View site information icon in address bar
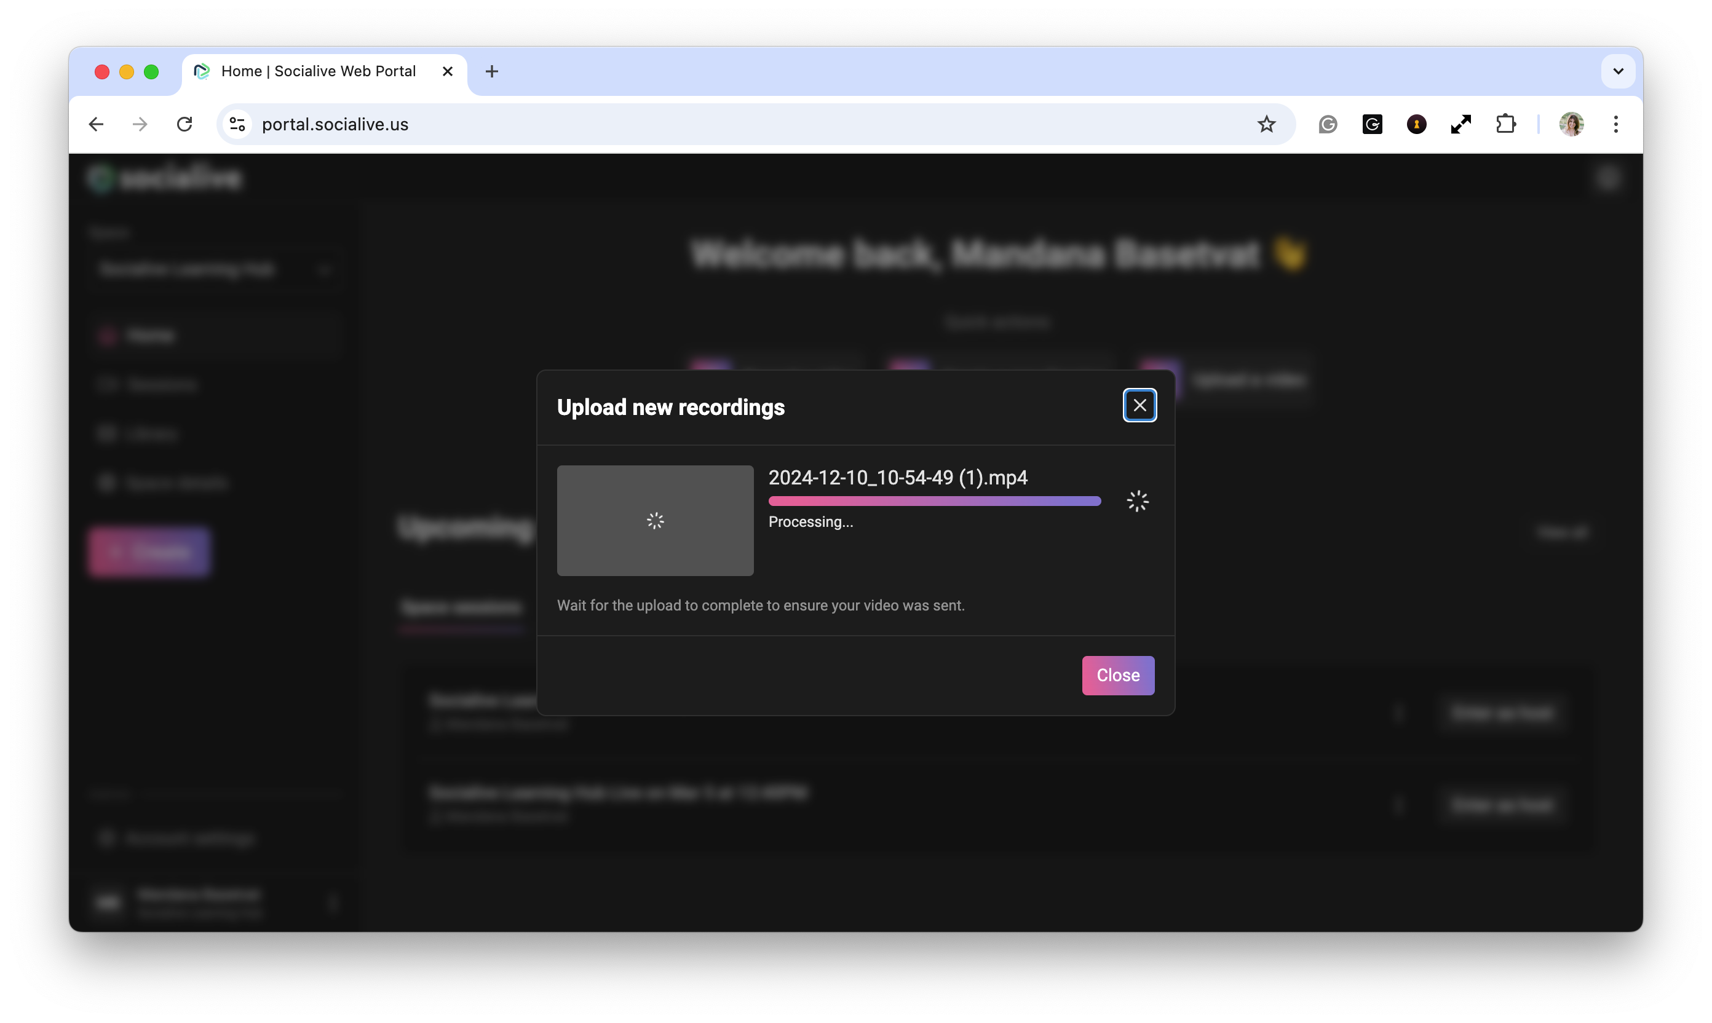This screenshot has height=1023, width=1712. coord(237,124)
